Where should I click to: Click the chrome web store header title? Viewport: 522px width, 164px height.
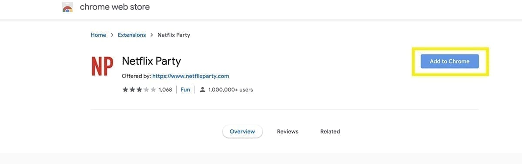pos(115,7)
